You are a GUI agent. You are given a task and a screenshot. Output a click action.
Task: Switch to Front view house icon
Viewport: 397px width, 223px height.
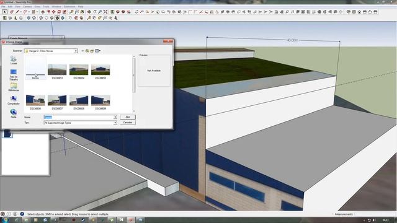[359, 12]
